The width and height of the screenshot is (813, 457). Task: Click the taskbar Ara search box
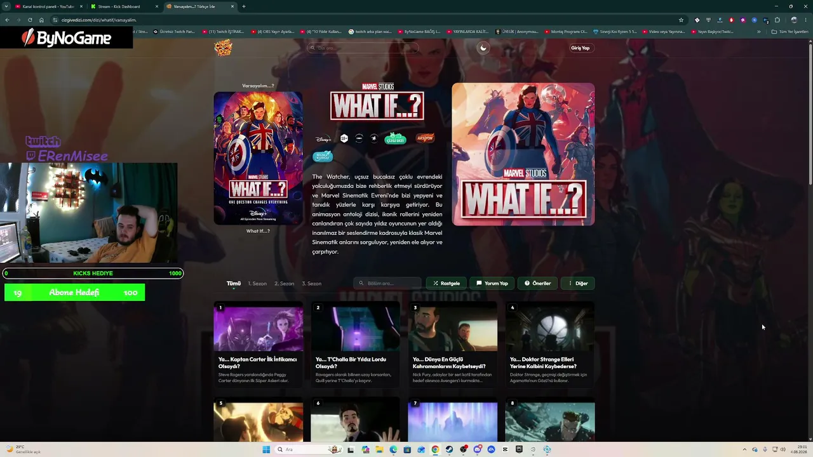(309, 449)
